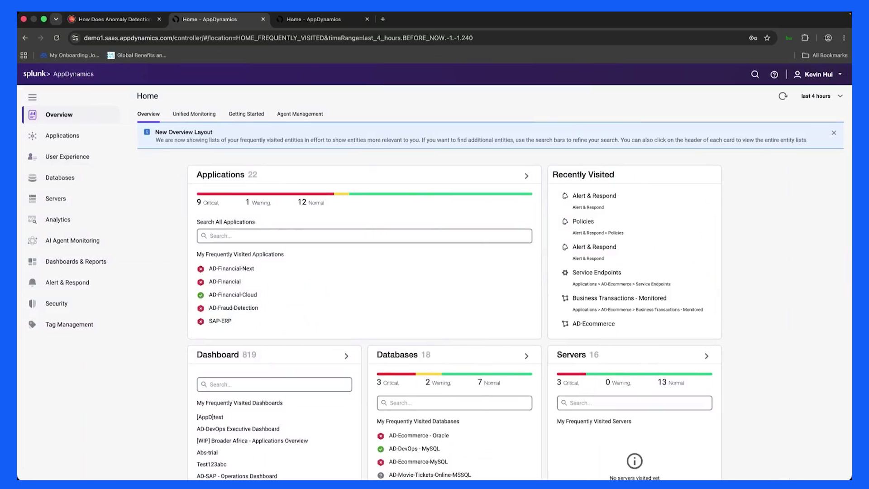Open Applications from the sidebar
869x489 pixels.
(x=62, y=136)
